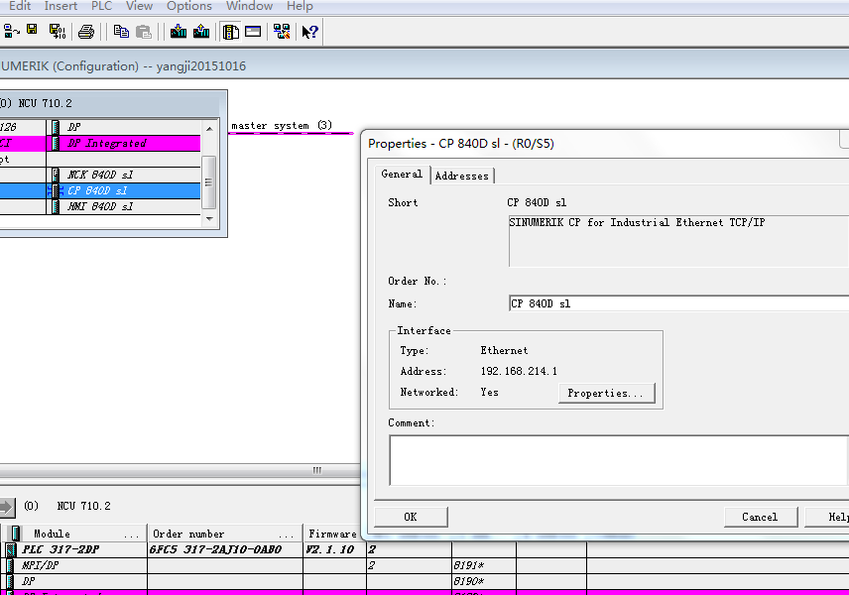Viewport: 849px width, 595px height.
Task: Click the IP address 192.168.214.1
Action: click(519, 371)
